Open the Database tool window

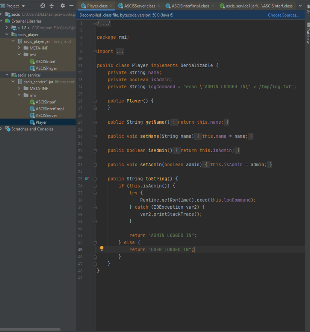pyautogui.click(x=307, y=35)
